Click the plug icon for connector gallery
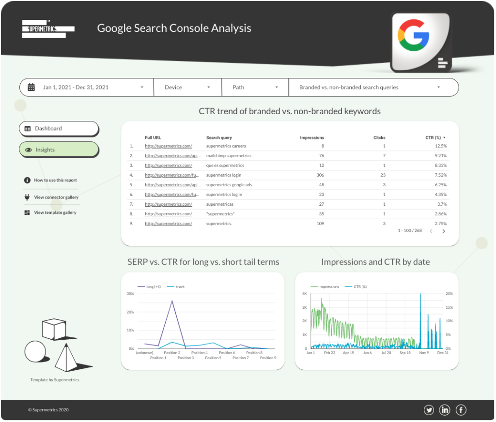The width and height of the screenshot is (496, 422). click(x=27, y=197)
